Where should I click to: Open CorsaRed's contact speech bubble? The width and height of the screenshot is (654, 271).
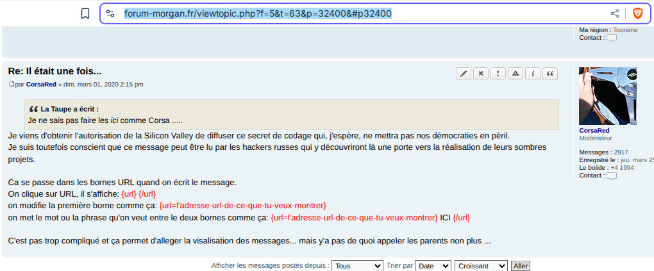[612, 176]
